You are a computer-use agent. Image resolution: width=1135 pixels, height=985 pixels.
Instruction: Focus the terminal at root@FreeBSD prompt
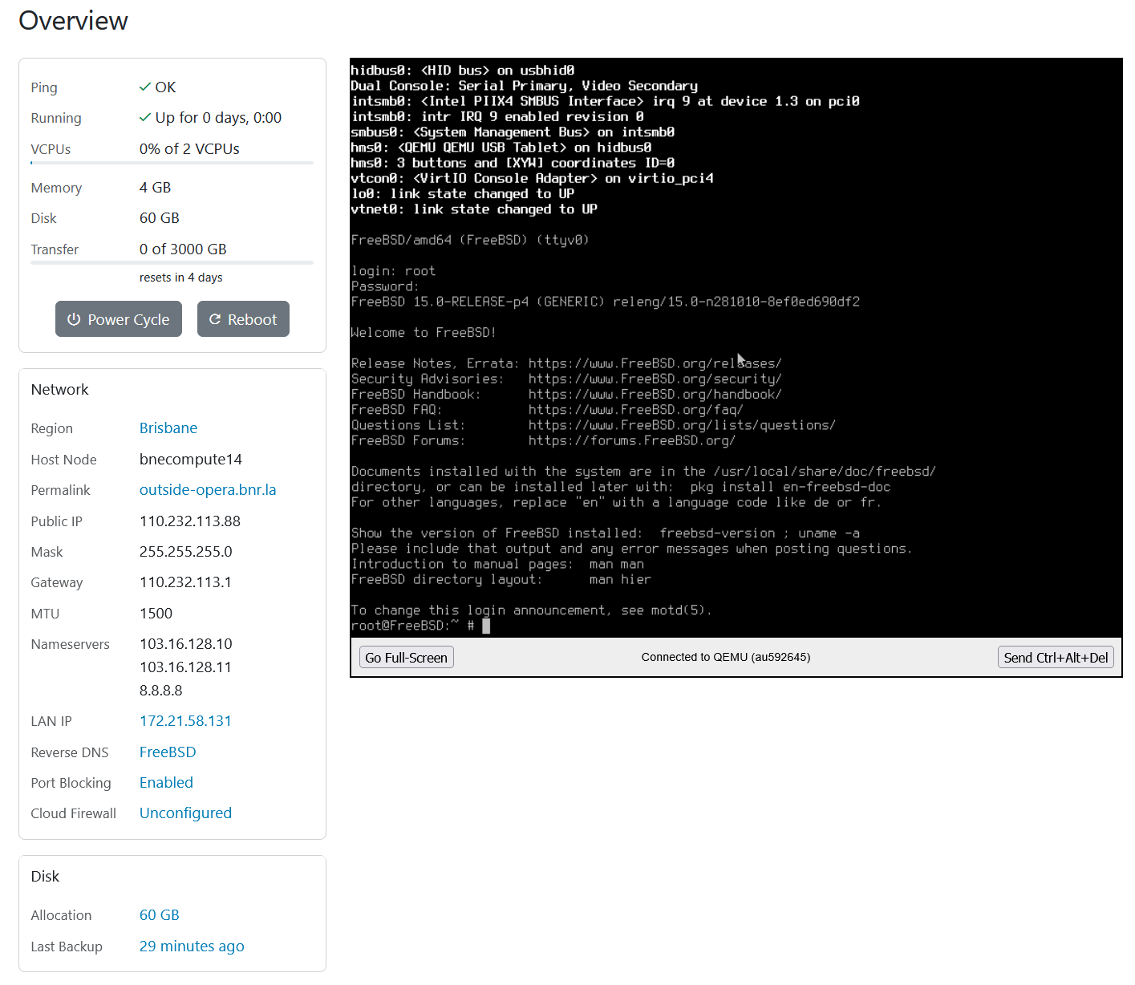[486, 626]
